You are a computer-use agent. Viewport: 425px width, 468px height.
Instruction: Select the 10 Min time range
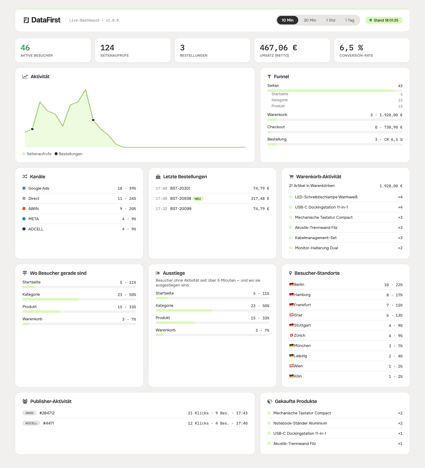[x=287, y=20]
